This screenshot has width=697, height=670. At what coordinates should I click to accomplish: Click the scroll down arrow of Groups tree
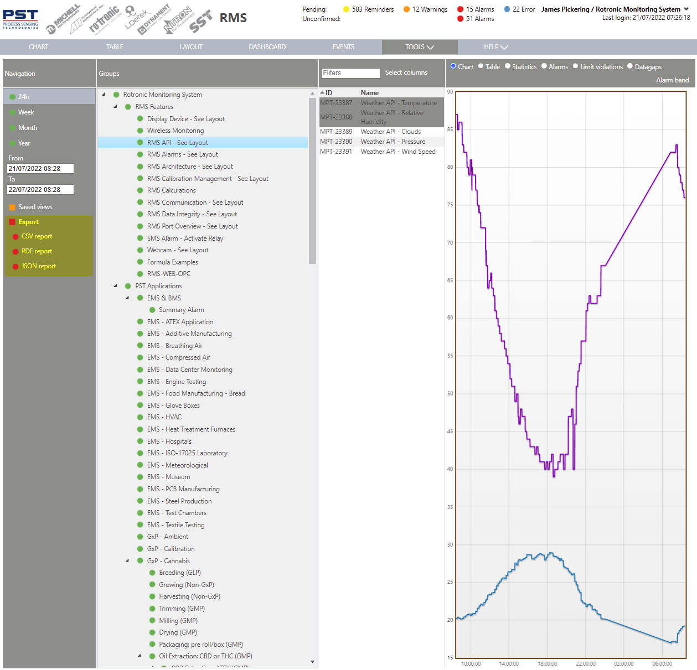312,662
